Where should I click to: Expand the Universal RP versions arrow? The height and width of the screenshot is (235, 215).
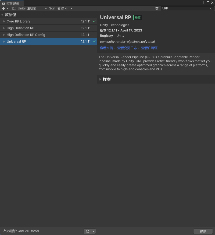[x=4, y=41]
